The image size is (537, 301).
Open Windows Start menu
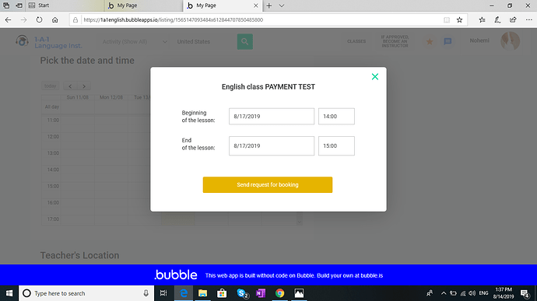coord(9,293)
